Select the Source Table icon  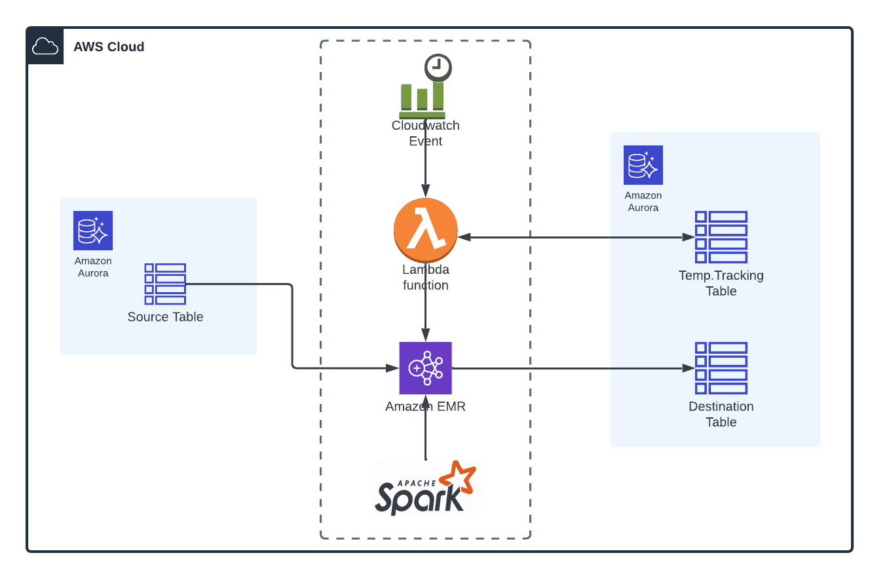(x=165, y=284)
